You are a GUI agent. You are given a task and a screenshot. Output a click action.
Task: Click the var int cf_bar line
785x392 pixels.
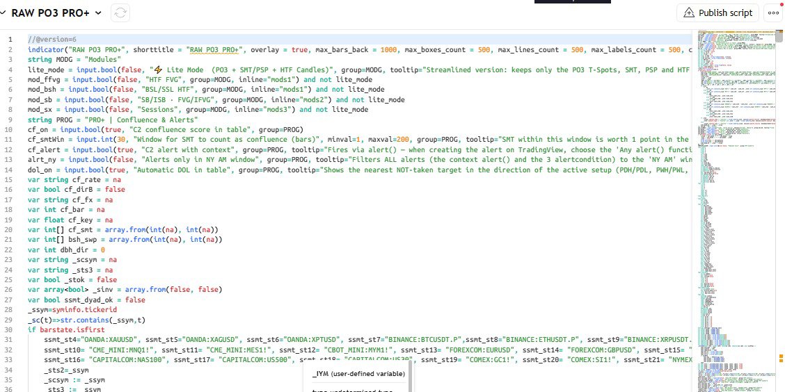(x=67, y=209)
